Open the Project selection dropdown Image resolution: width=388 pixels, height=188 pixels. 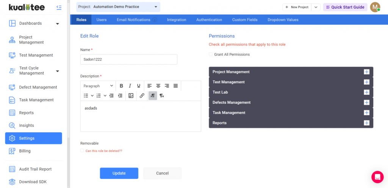tap(118, 7)
